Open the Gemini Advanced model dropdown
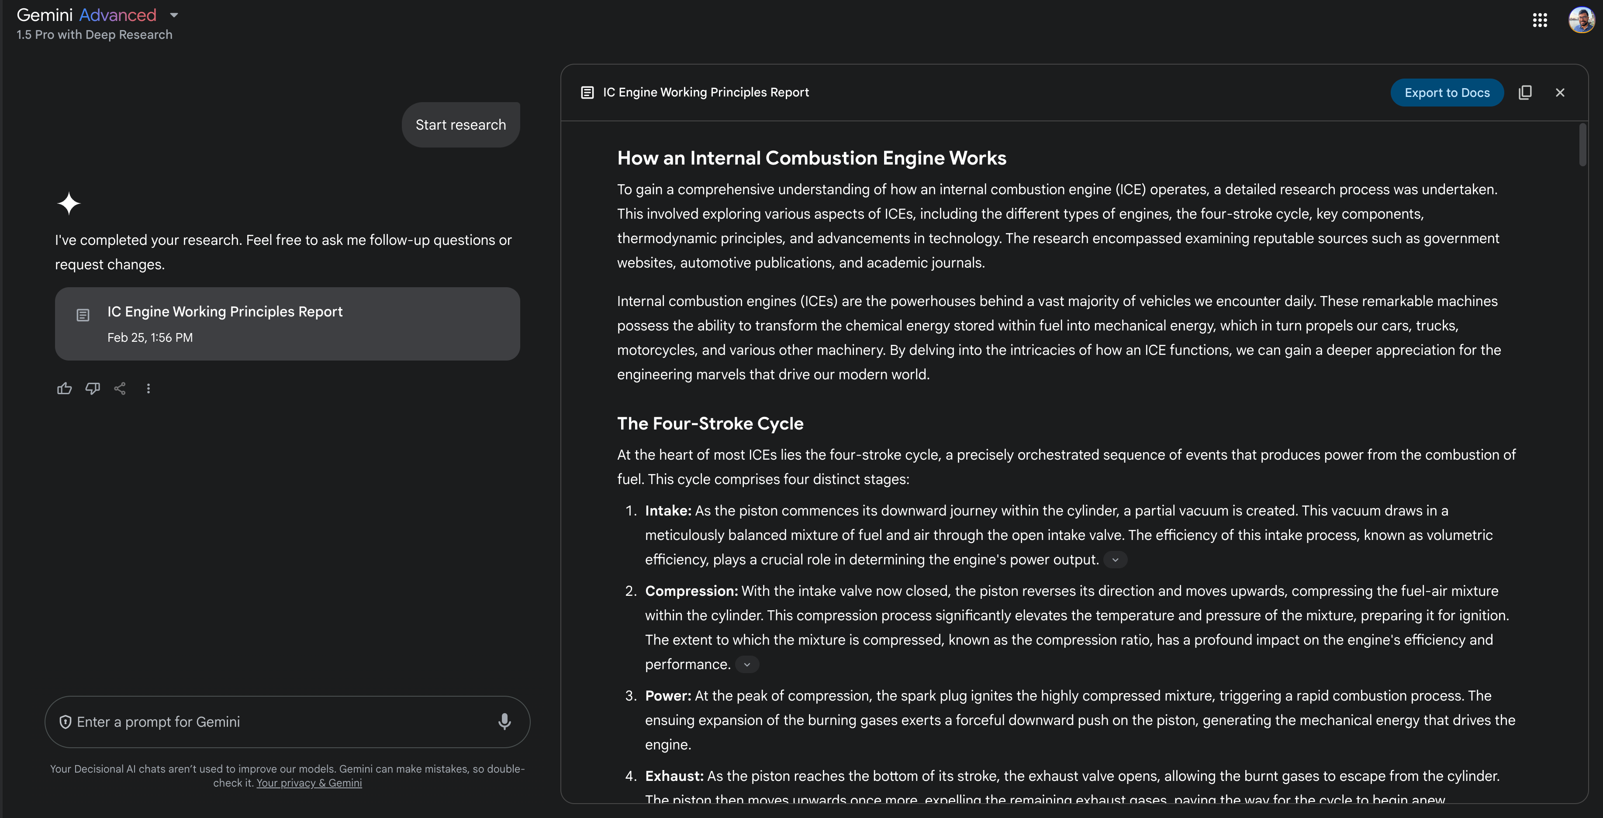 point(174,15)
